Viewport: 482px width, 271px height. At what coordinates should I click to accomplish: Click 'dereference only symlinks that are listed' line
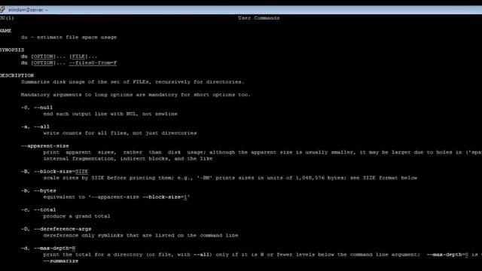point(141,236)
